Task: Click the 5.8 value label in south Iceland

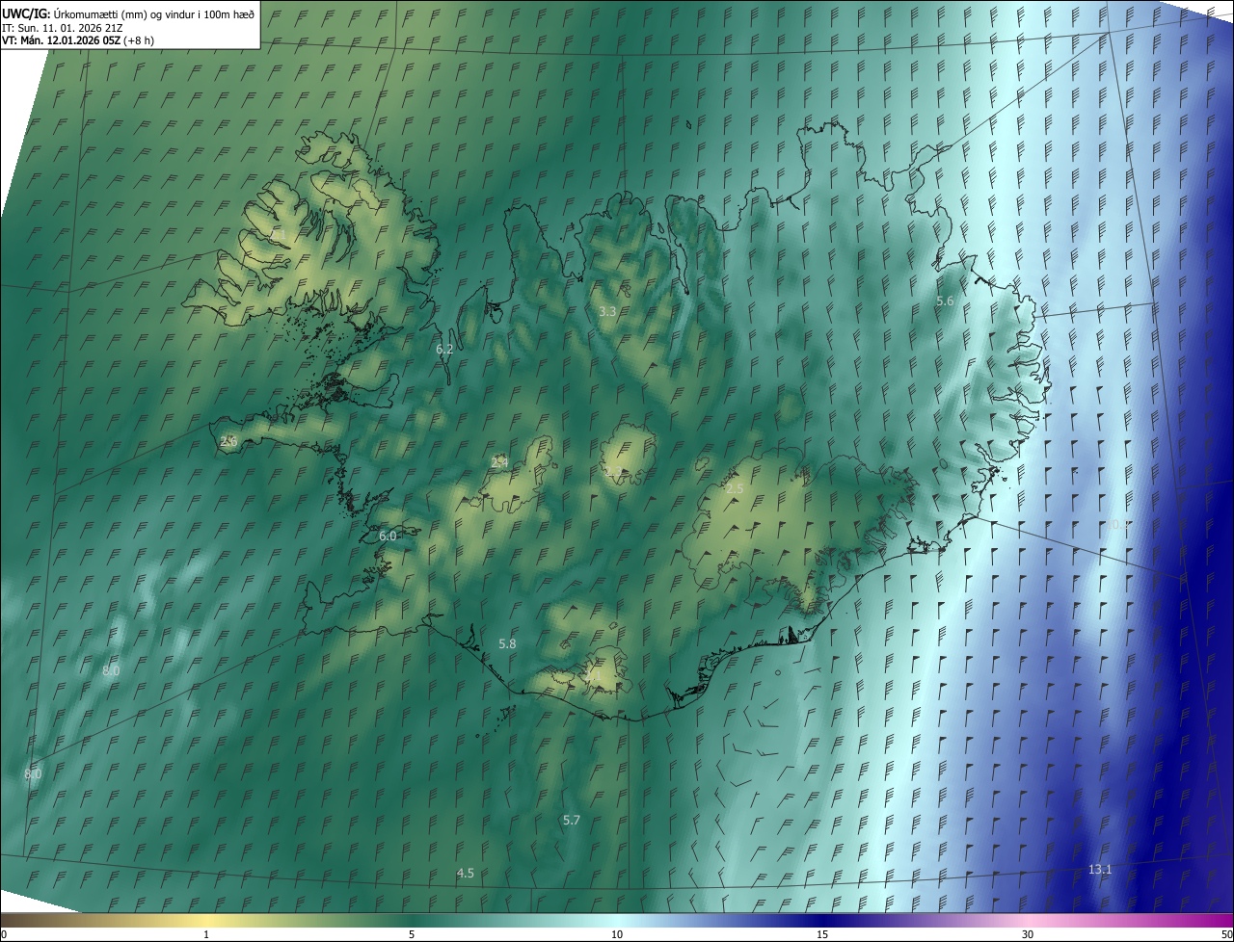Action: click(507, 643)
